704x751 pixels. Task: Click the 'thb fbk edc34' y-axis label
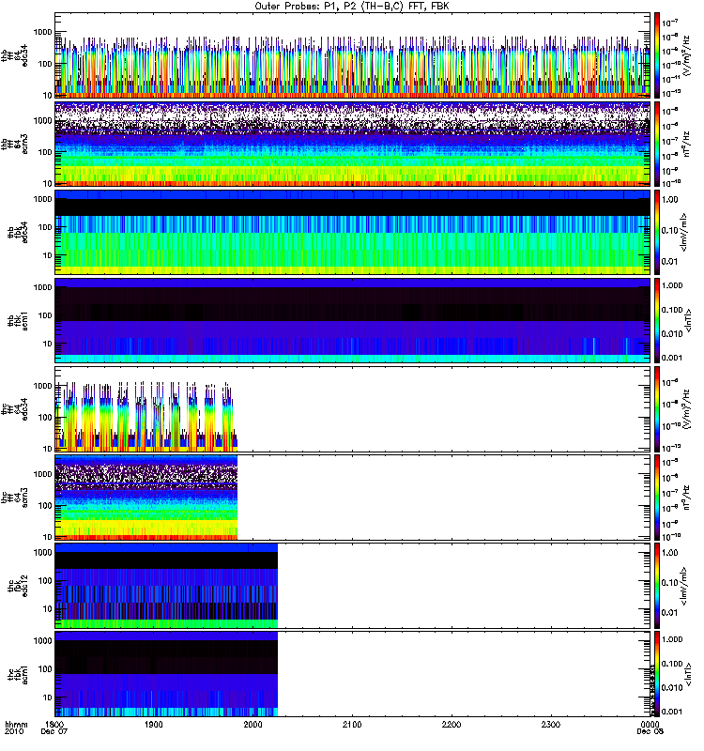tap(18, 232)
